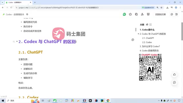Reload the page
Viewport: 183px width, 103px height.
[x=11, y=7]
